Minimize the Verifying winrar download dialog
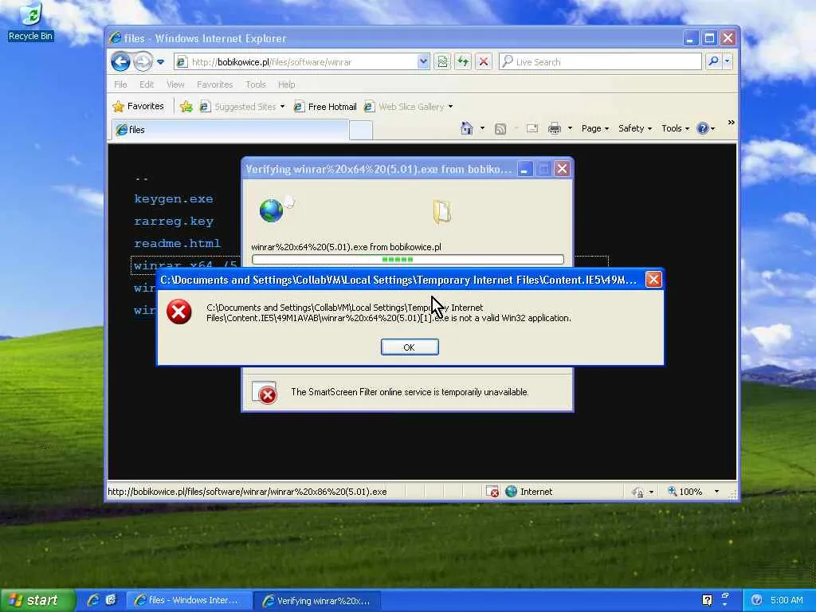The image size is (816, 612). pyautogui.click(x=526, y=169)
